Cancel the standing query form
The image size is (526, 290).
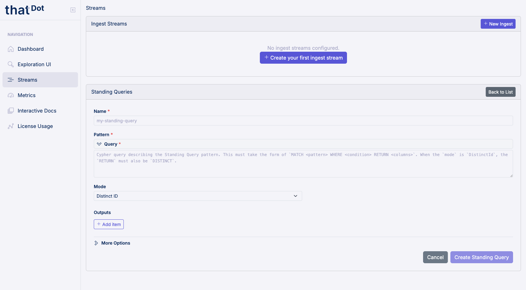pyautogui.click(x=435, y=257)
